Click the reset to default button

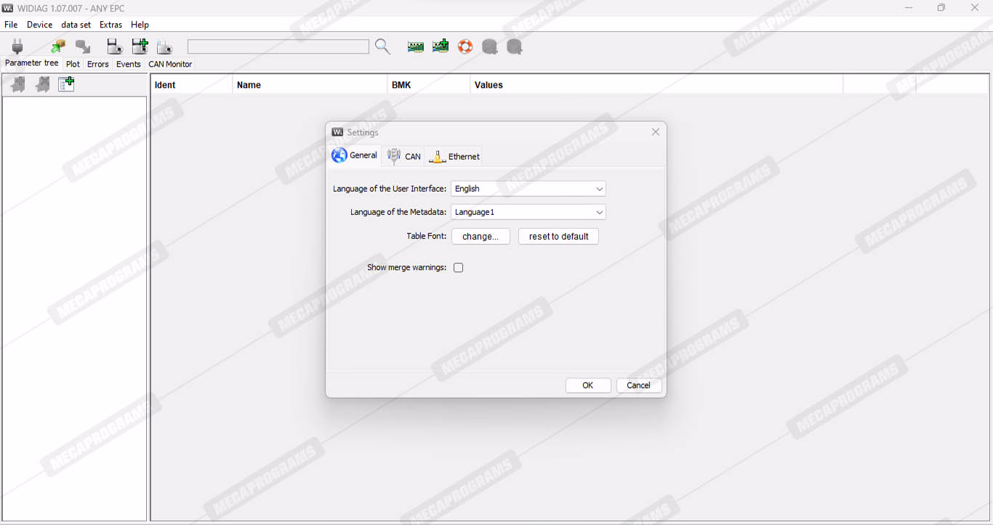pos(558,237)
